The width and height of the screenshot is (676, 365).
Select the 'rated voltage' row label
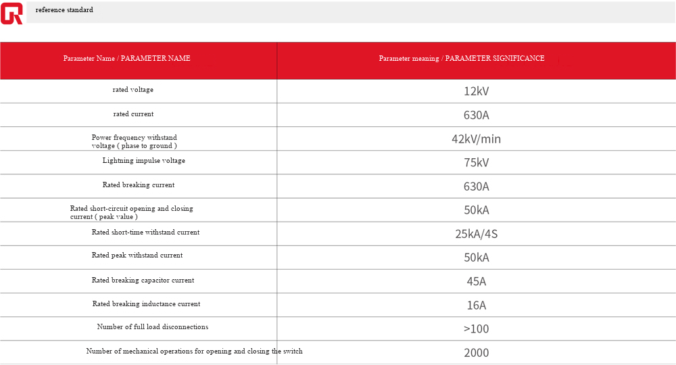coord(132,90)
